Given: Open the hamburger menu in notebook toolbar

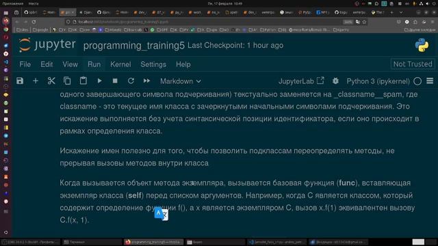Looking at the screenshot, I should (430, 81).
